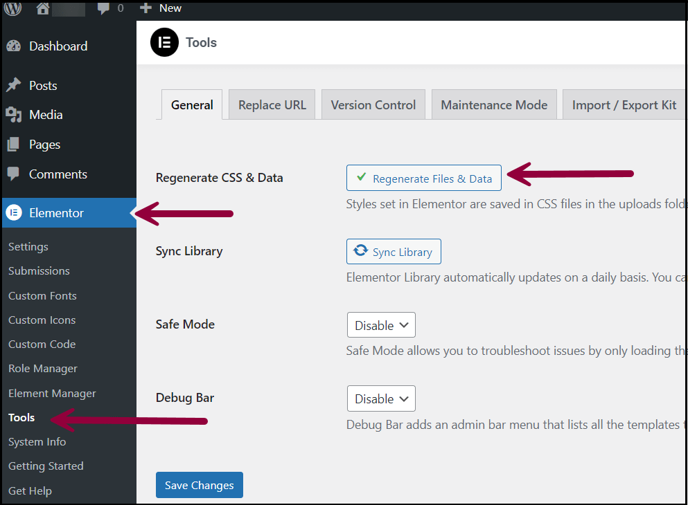
Task: Select the Maintenance Mode tab
Action: pyautogui.click(x=494, y=104)
